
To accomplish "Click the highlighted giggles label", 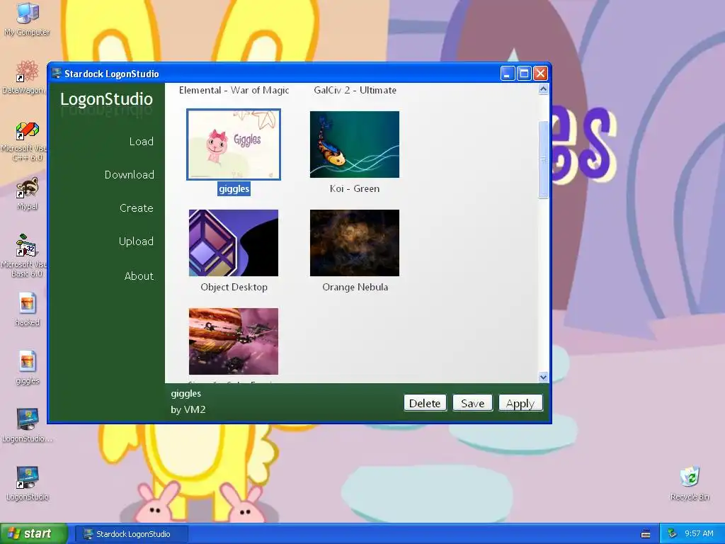I will tap(234, 188).
